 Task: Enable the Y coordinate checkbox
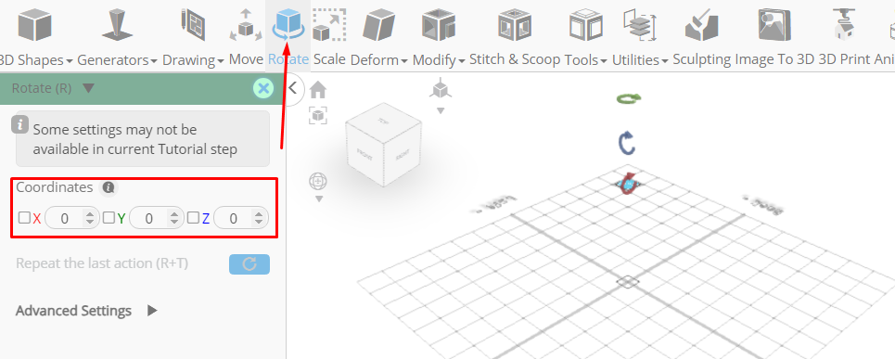(109, 217)
